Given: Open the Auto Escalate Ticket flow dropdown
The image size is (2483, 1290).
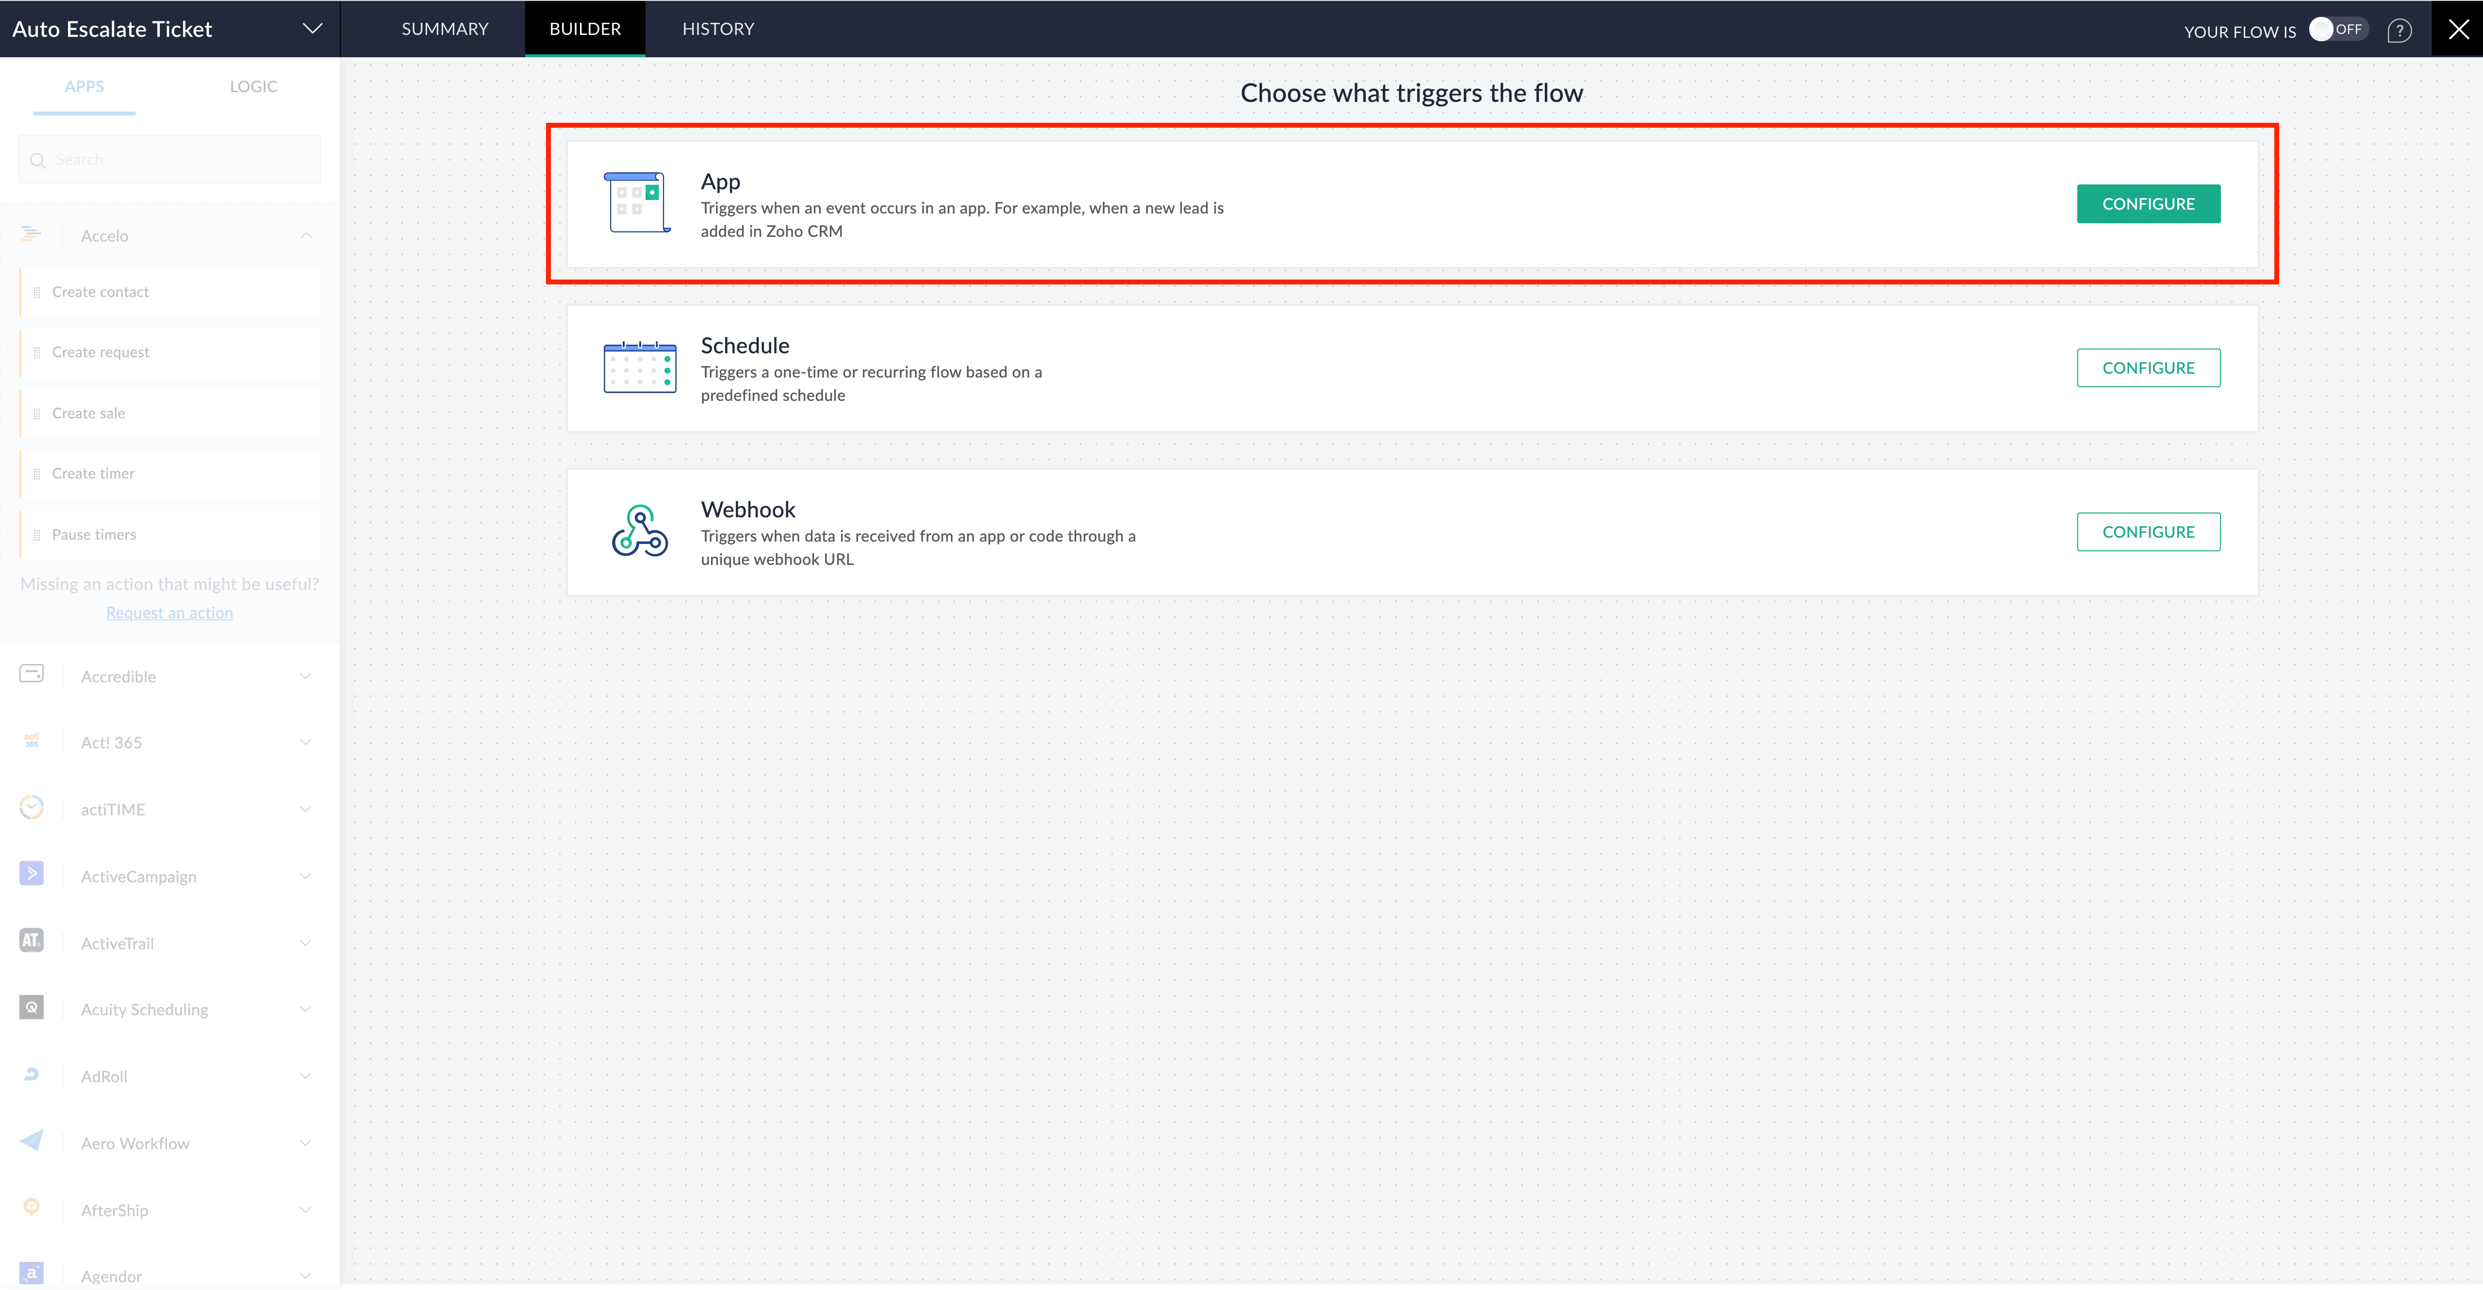Looking at the screenshot, I should (312, 29).
